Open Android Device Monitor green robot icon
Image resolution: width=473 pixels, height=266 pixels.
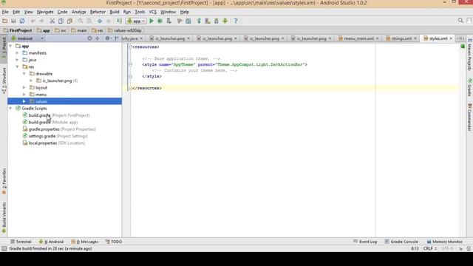pos(225,21)
